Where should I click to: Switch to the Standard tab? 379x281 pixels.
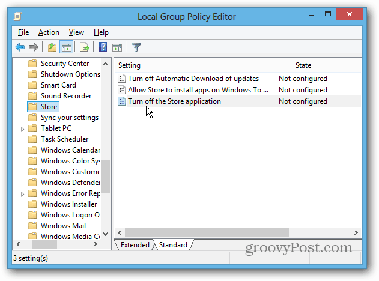pyautogui.click(x=173, y=245)
